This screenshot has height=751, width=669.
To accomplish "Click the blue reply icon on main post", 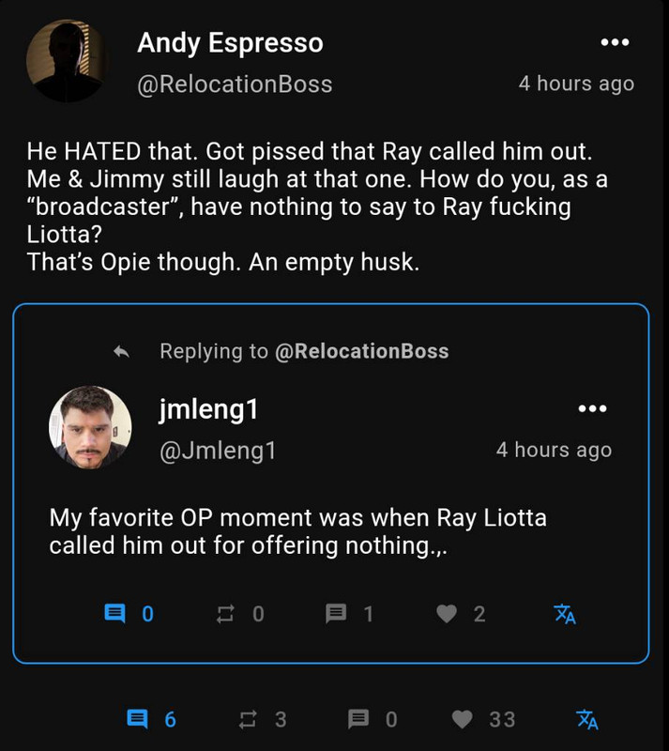I will [x=137, y=719].
